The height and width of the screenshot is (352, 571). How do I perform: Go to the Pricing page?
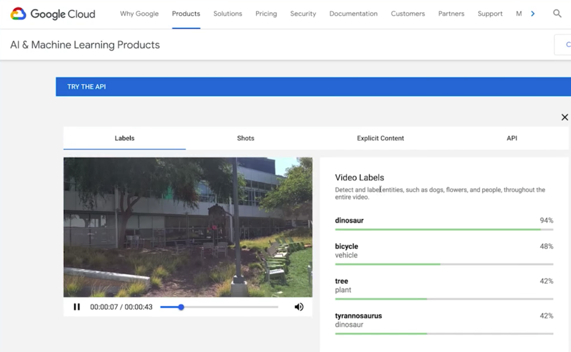pyautogui.click(x=266, y=13)
